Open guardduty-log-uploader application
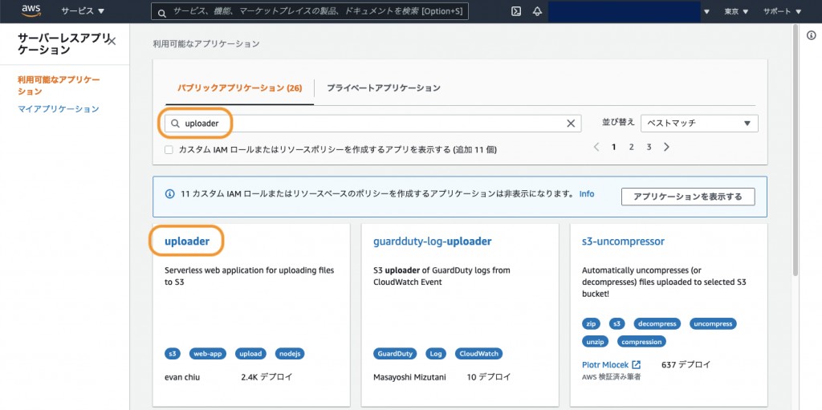Viewport: 822px width, 410px height. 433,242
